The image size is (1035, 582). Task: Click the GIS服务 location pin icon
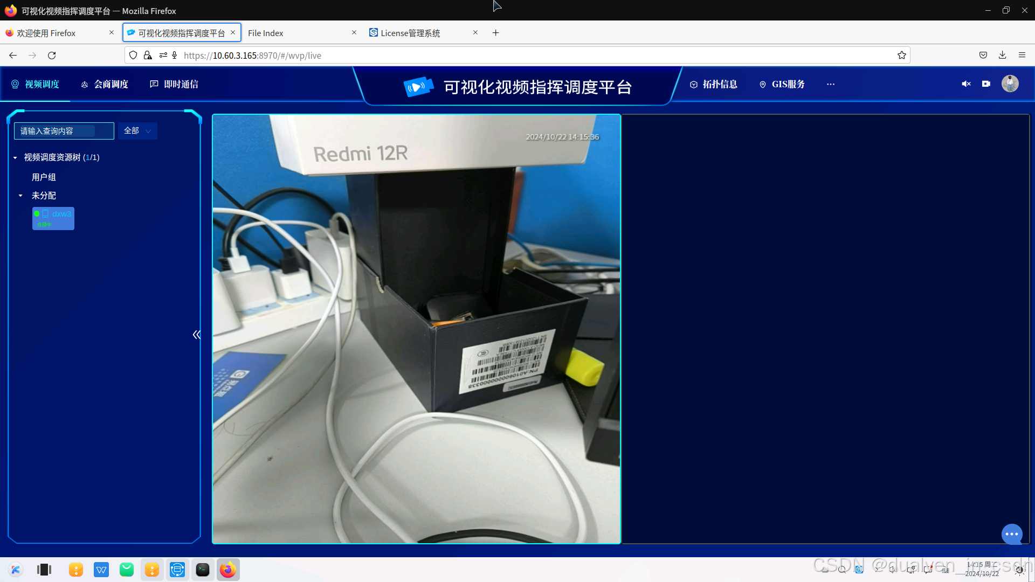pyautogui.click(x=762, y=84)
